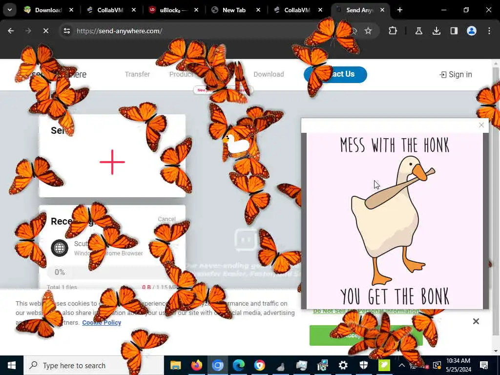Viewport: 500px width, 375px height.
Task: Open Chromium in the taskbar
Action: tap(217, 365)
